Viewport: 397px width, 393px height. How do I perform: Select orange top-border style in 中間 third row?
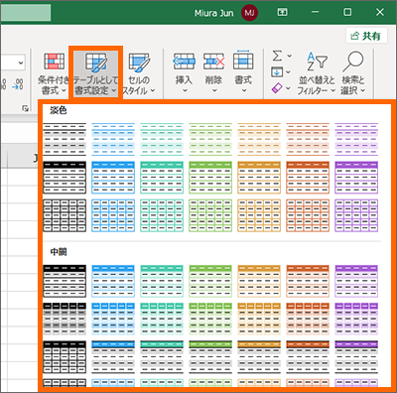[x=308, y=357]
